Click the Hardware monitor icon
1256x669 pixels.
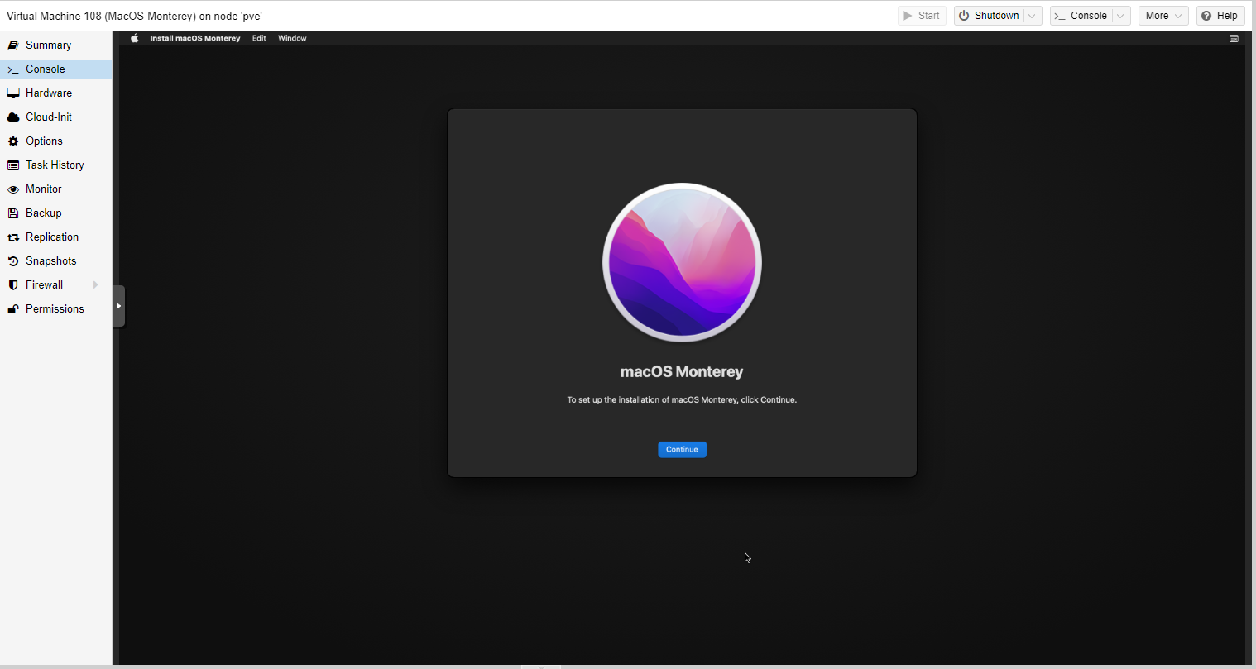pyautogui.click(x=13, y=93)
